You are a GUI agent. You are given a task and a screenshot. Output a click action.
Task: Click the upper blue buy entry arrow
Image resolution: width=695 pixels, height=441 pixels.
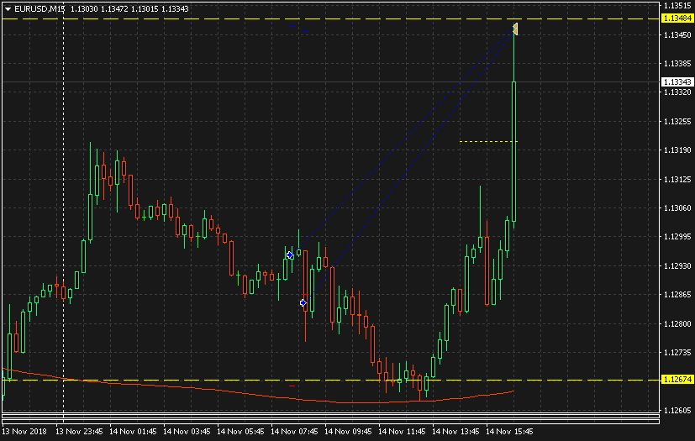289,255
